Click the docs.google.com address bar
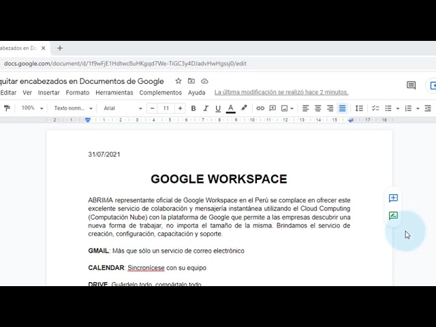 (125, 63)
